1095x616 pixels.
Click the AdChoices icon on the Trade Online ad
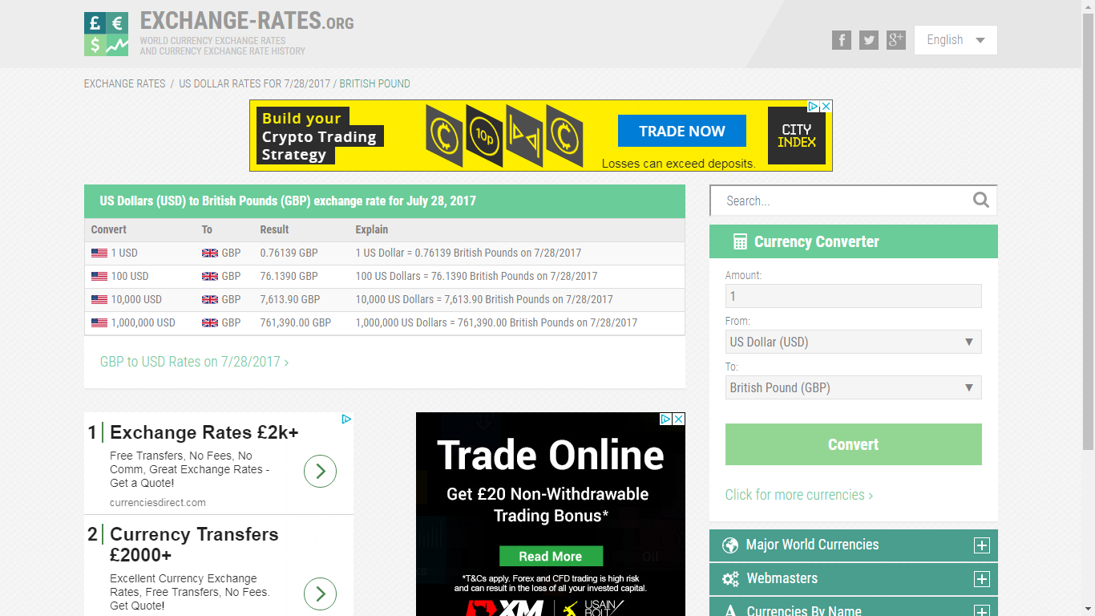coord(666,419)
